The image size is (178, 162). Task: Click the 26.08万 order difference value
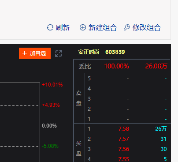156,66
